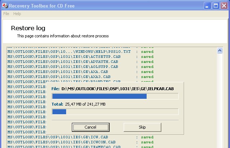Select the AOLSUPP.CAB log entry

coord(80,67)
